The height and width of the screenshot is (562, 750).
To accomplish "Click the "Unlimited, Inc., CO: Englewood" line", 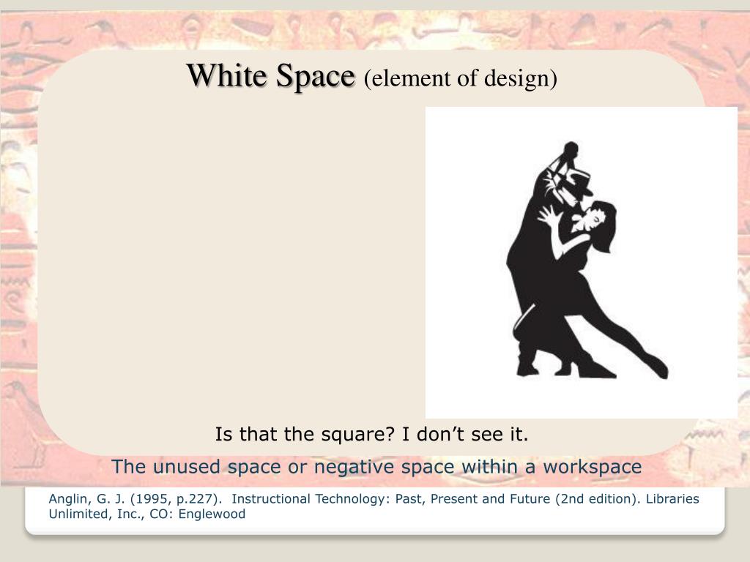I will tap(146, 514).
